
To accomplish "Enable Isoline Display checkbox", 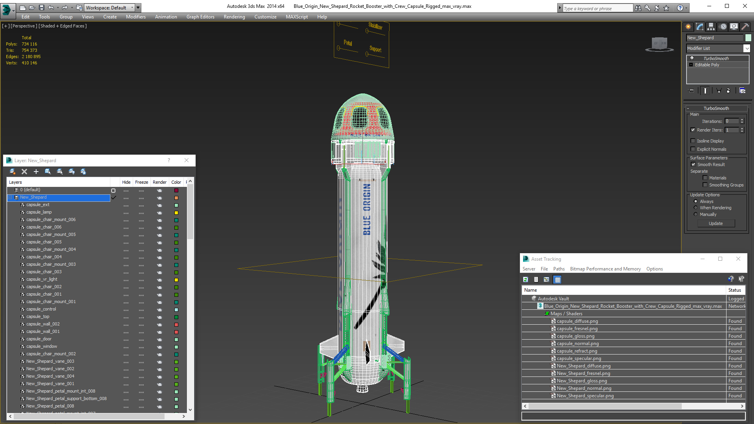I will click(x=693, y=141).
